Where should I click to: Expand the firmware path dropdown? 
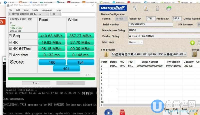[185, 54]
